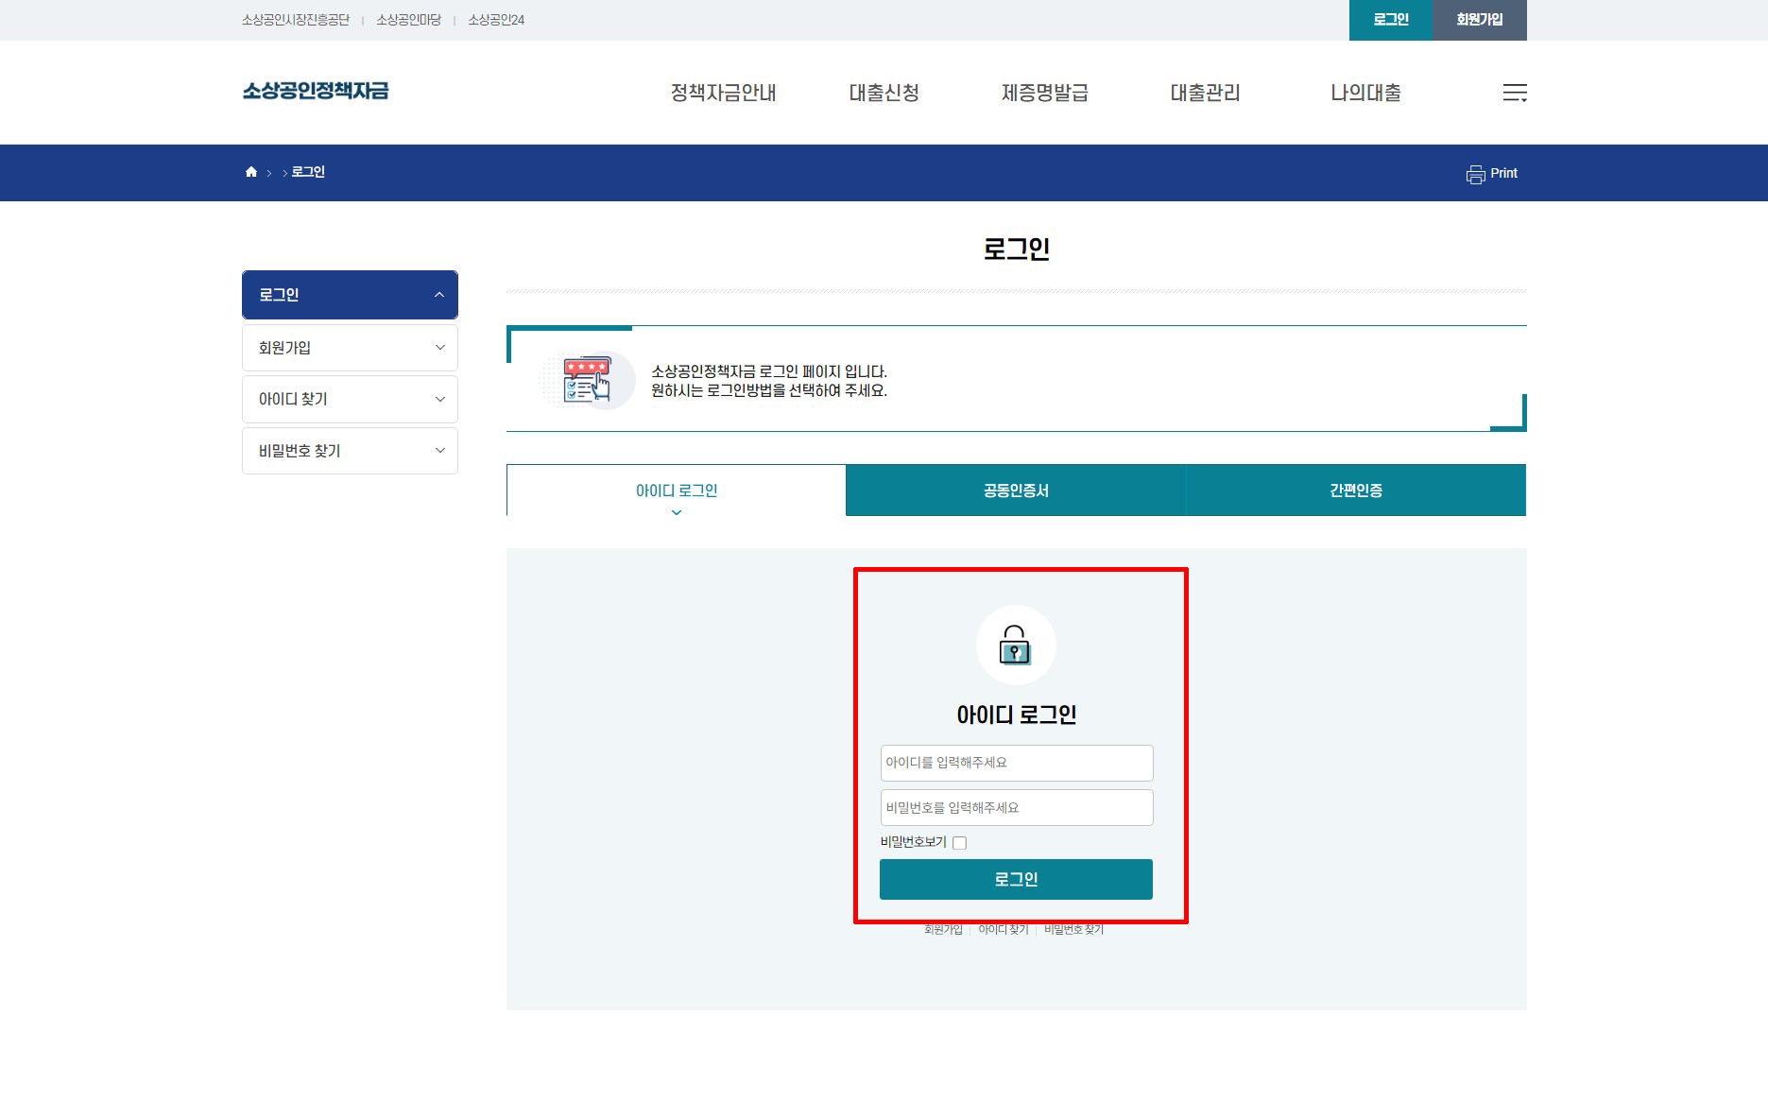Click the 소상공인정책자금 logo
Screen dimensions: 1768x1102
tap(316, 91)
